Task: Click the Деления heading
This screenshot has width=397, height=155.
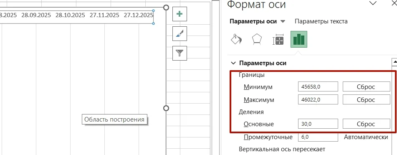Action: [251, 112]
